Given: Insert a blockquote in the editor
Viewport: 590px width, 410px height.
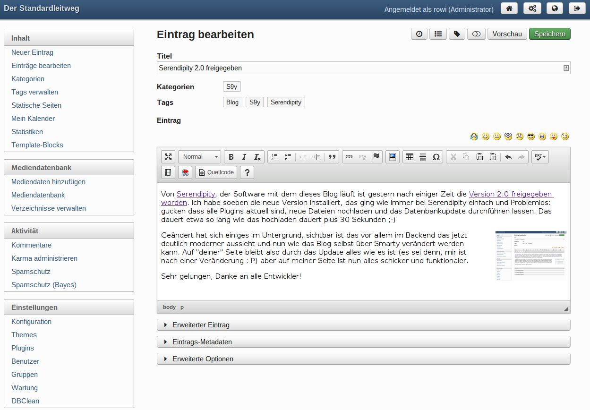Looking at the screenshot, I should (x=332, y=157).
